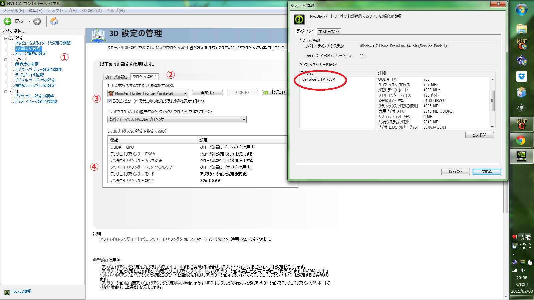The image size is (534, 300).
Task: Open the Dropbox taskbar icon
Action: pyautogui.click(x=522, y=76)
